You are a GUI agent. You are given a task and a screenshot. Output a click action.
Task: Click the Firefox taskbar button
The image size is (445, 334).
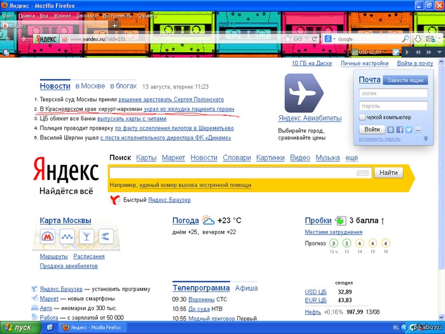point(93,328)
